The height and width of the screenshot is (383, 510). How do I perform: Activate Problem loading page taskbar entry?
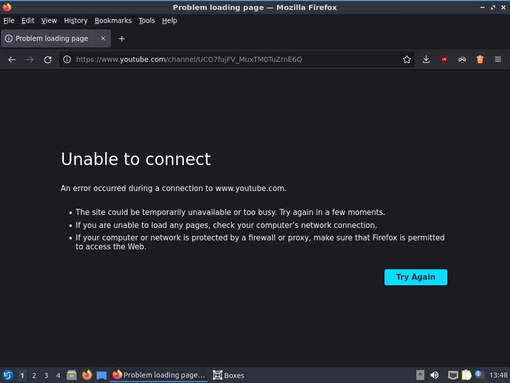159,375
